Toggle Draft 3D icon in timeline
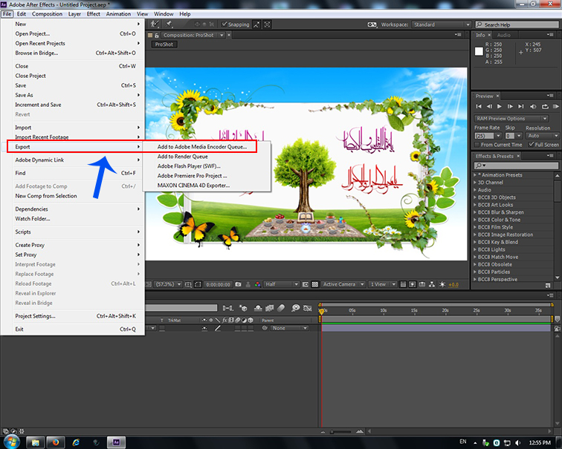Viewport: 562px width, 449px height. [x=243, y=308]
